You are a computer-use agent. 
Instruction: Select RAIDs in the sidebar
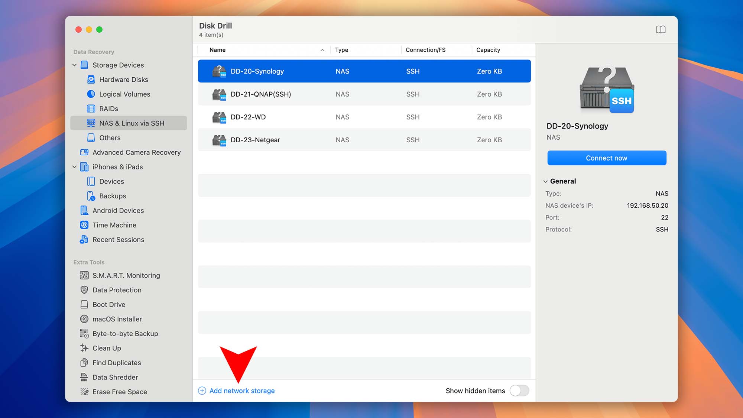point(108,108)
